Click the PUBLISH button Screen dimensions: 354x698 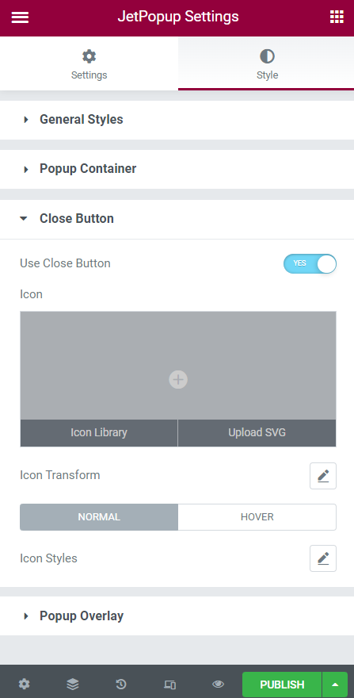(282, 685)
